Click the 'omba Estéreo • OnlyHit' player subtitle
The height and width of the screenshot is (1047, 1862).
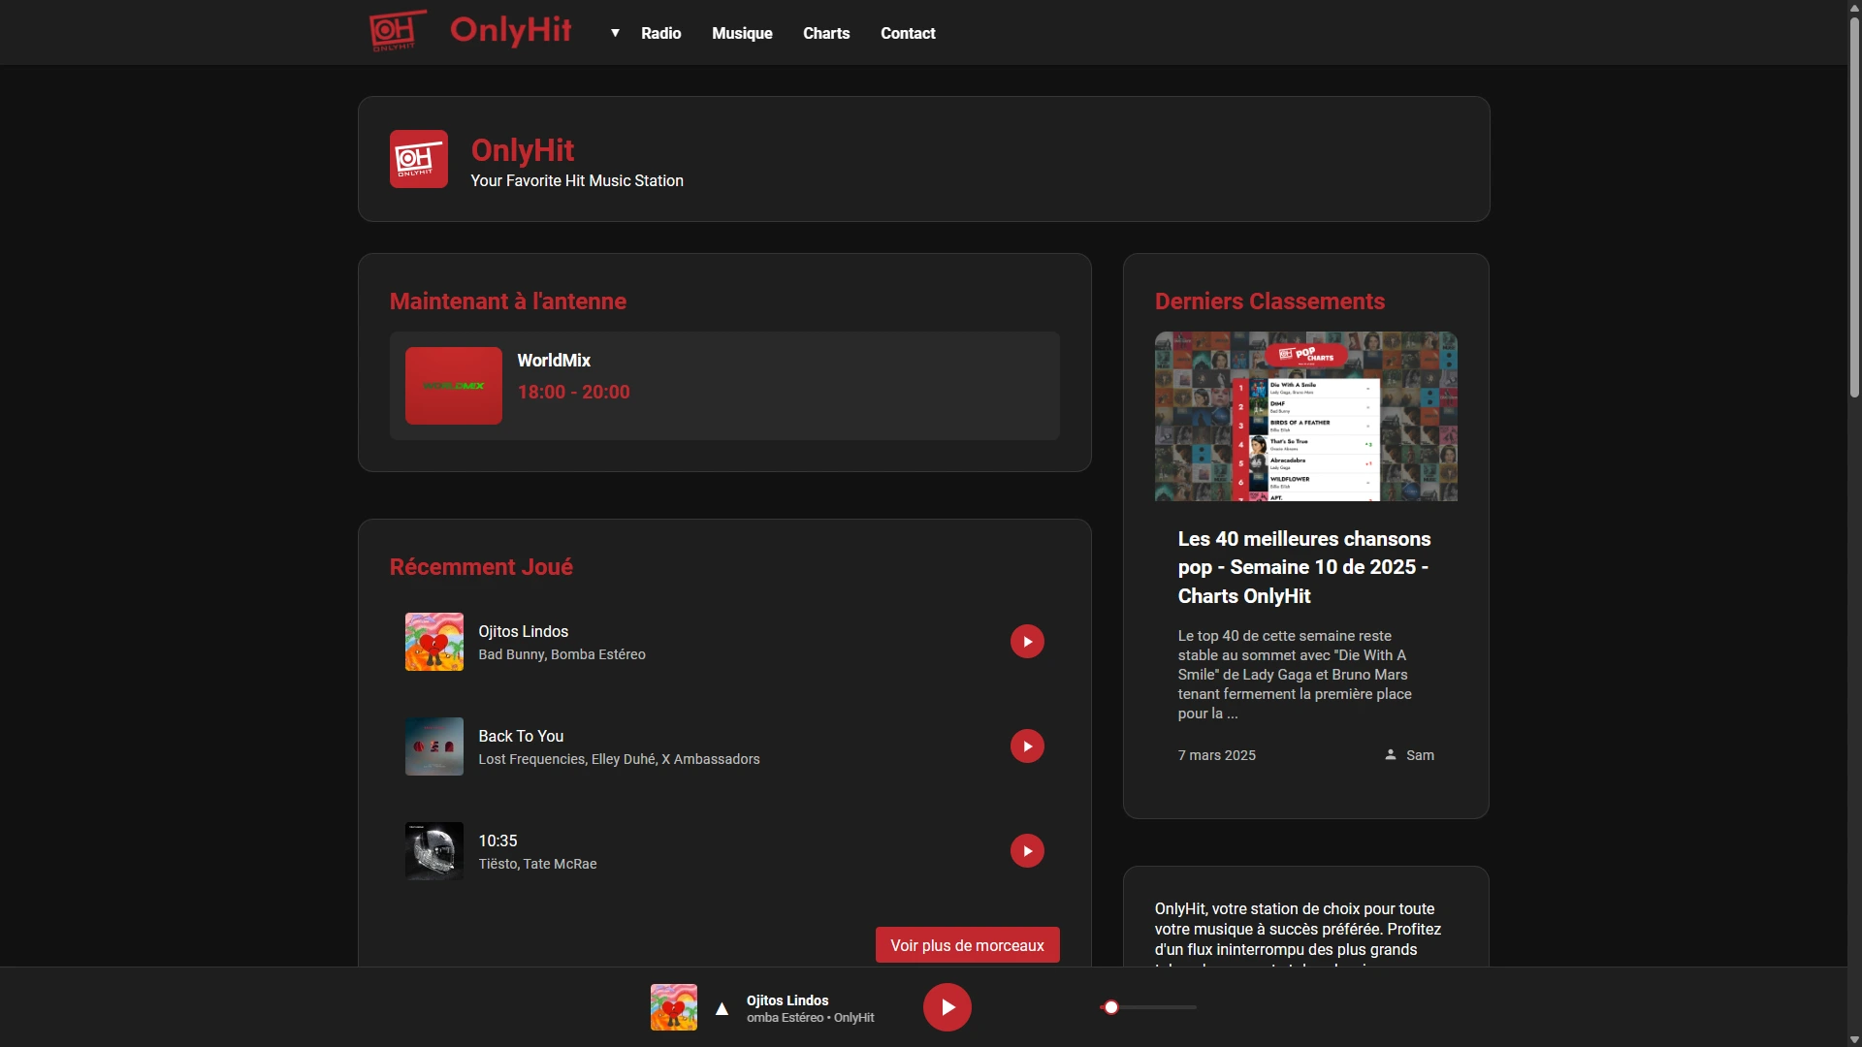click(x=810, y=1018)
